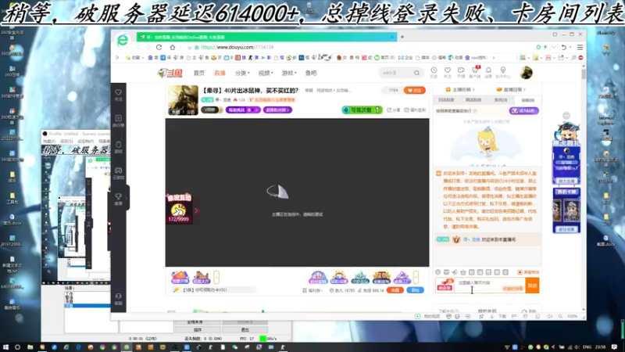The width and height of the screenshot is (625, 352).
Task: Reload the Douyu page in the browser
Action: tap(159, 47)
